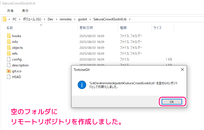This screenshot has width=204, height=130.
Task: Sort files by 名前 column header
Action: (x=10, y=28)
